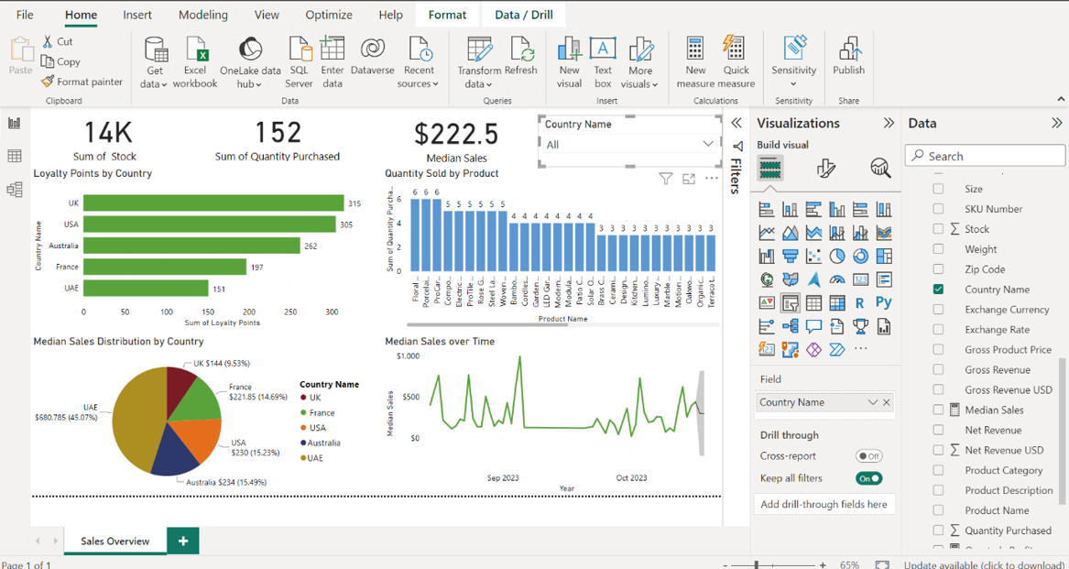This screenshot has width=1069, height=569.
Task: Turn off Keep all filters toggle
Action: pos(868,478)
